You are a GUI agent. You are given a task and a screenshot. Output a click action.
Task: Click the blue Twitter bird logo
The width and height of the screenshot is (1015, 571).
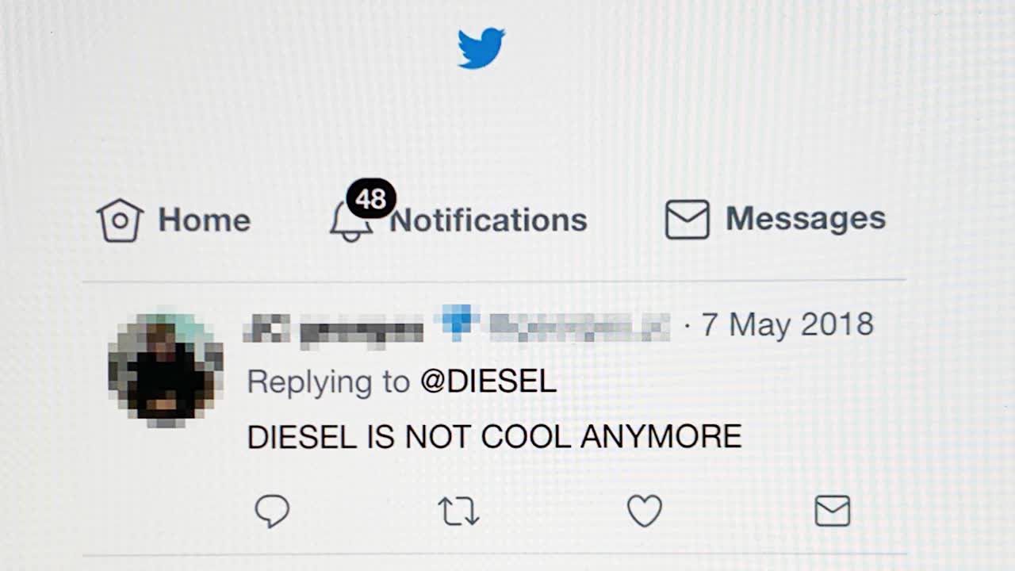pyautogui.click(x=481, y=48)
